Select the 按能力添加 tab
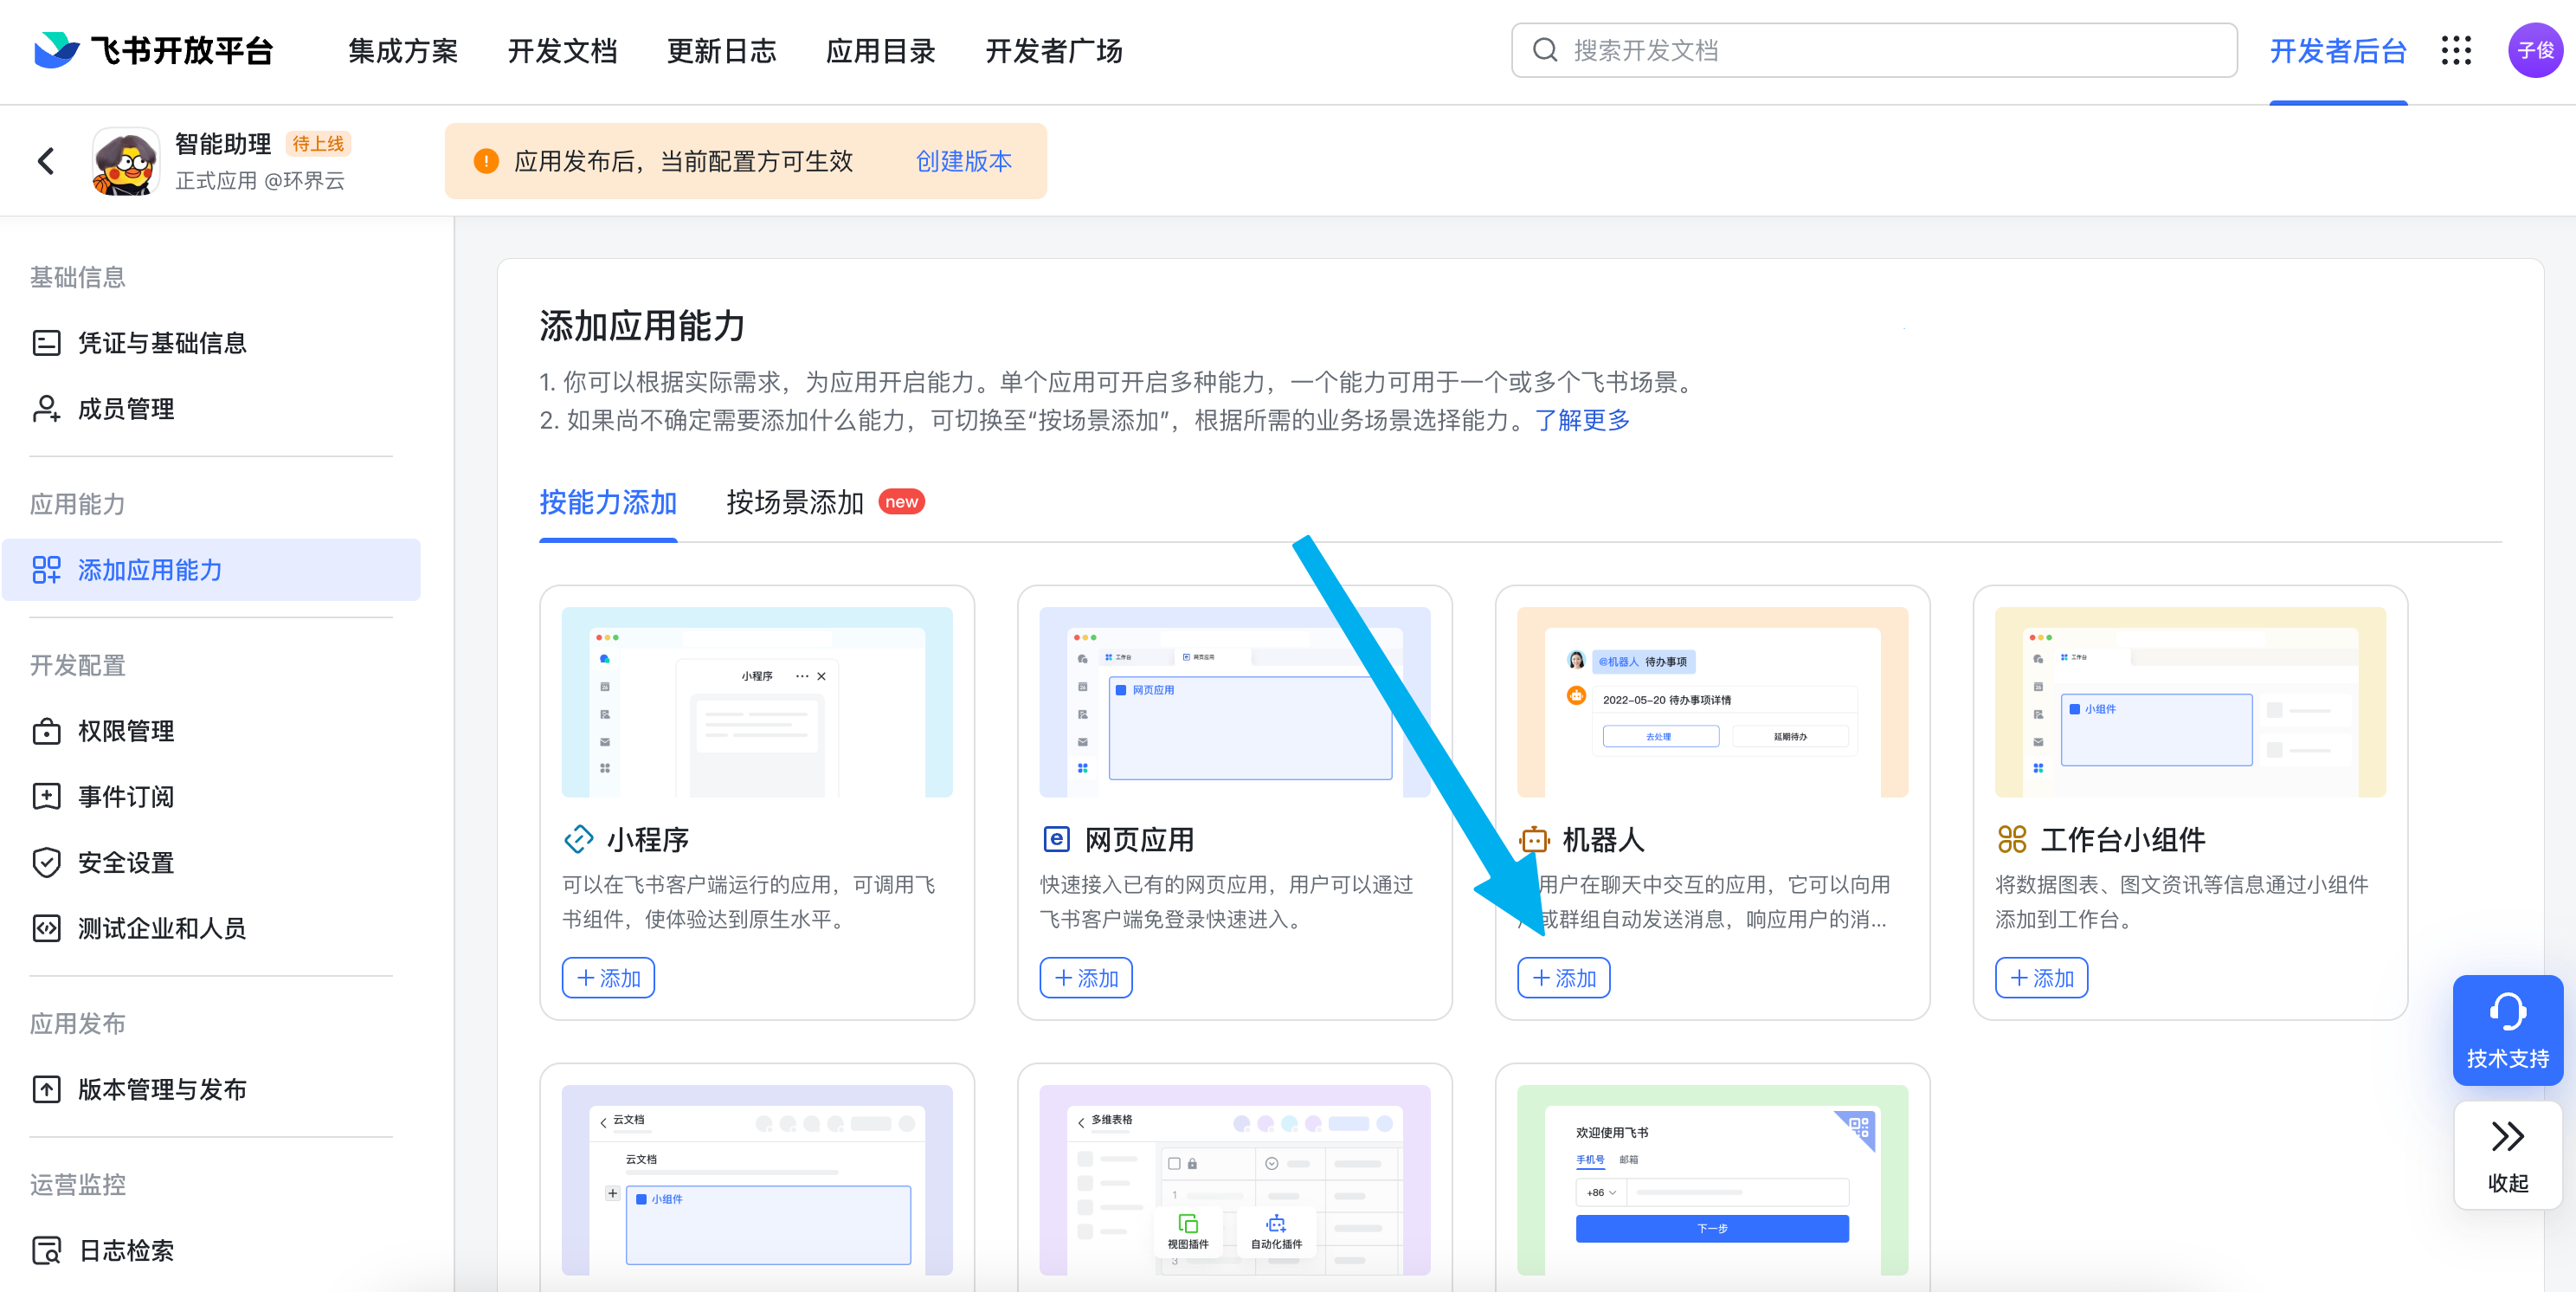2576x1292 pixels. tap(608, 502)
